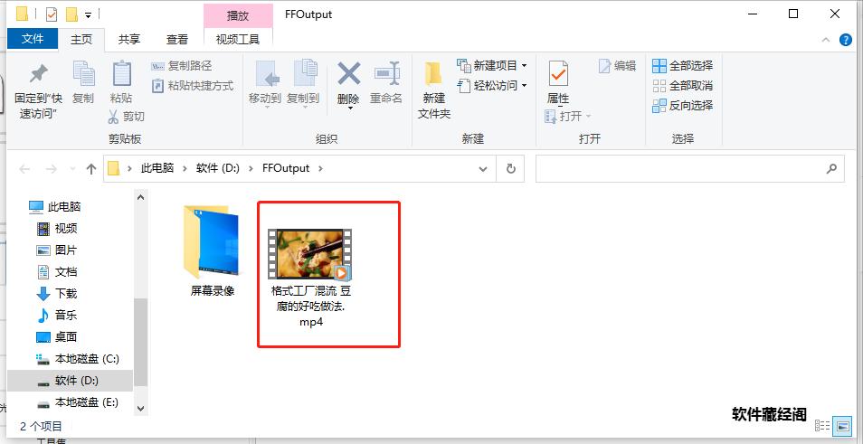The height and width of the screenshot is (444, 863).
Task: Click the Delete (删除) X icon
Action: (348, 74)
